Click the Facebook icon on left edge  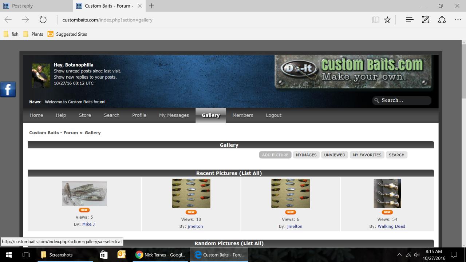point(8,89)
